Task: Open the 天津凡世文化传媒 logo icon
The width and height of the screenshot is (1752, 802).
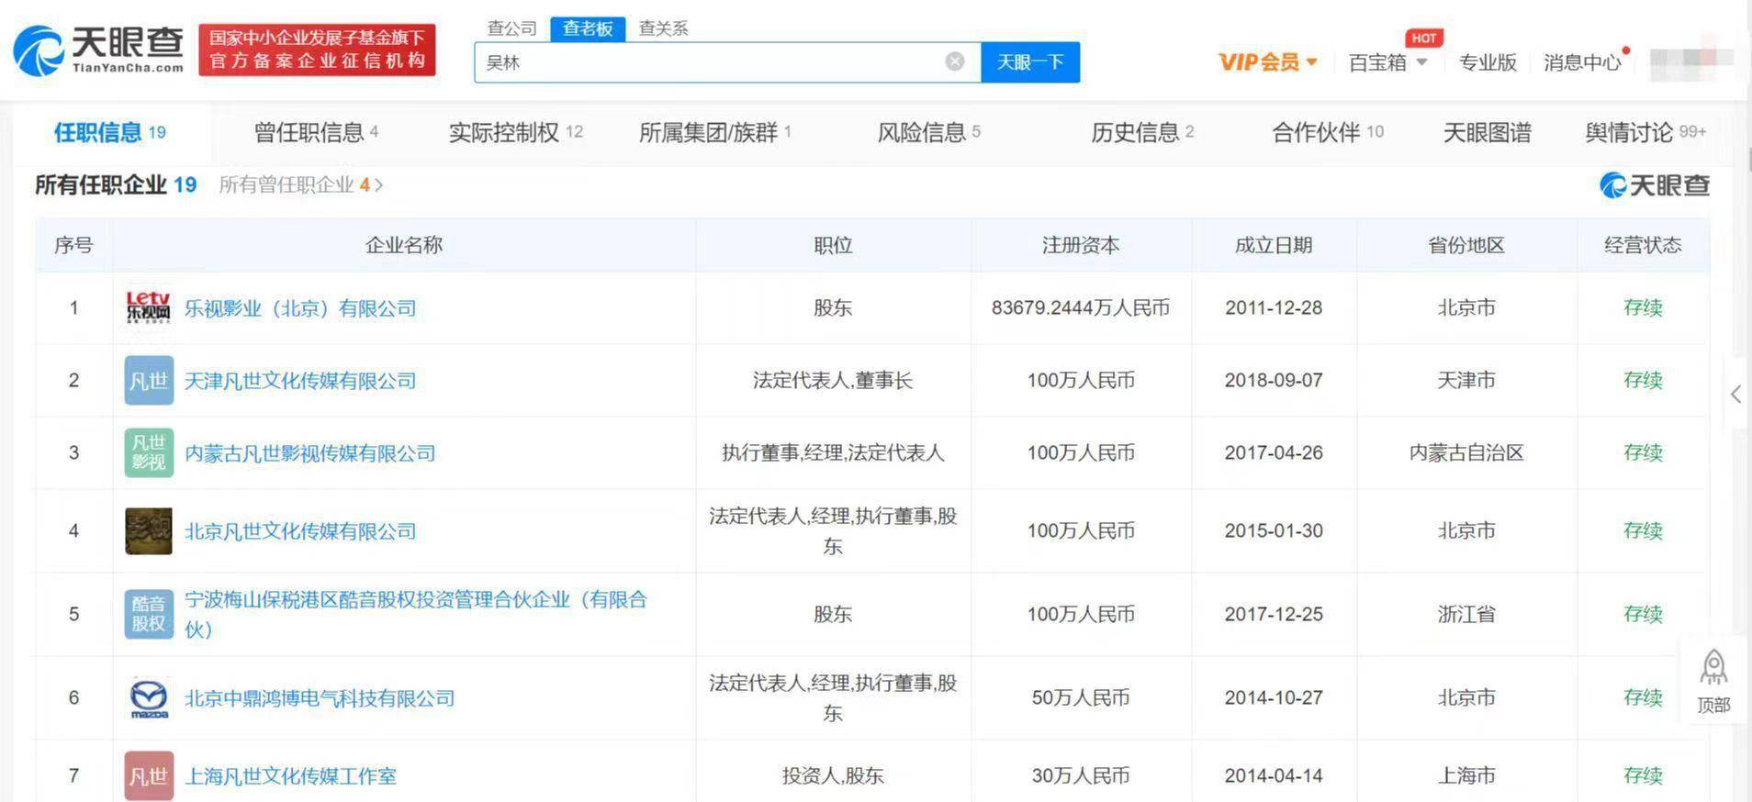Action: click(149, 380)
